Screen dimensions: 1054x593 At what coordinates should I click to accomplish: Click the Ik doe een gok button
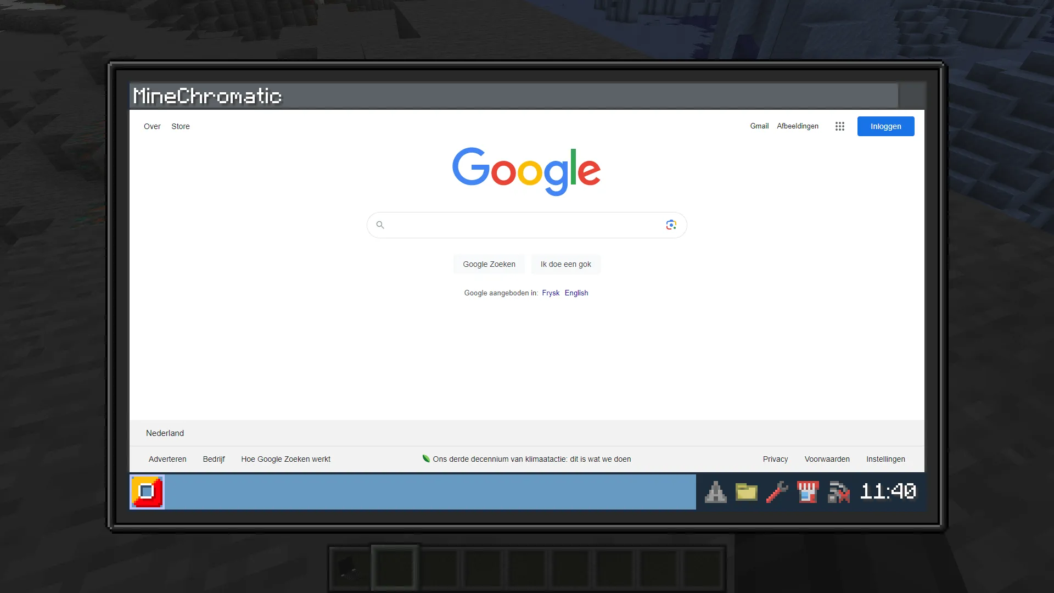tap(565, 264)
